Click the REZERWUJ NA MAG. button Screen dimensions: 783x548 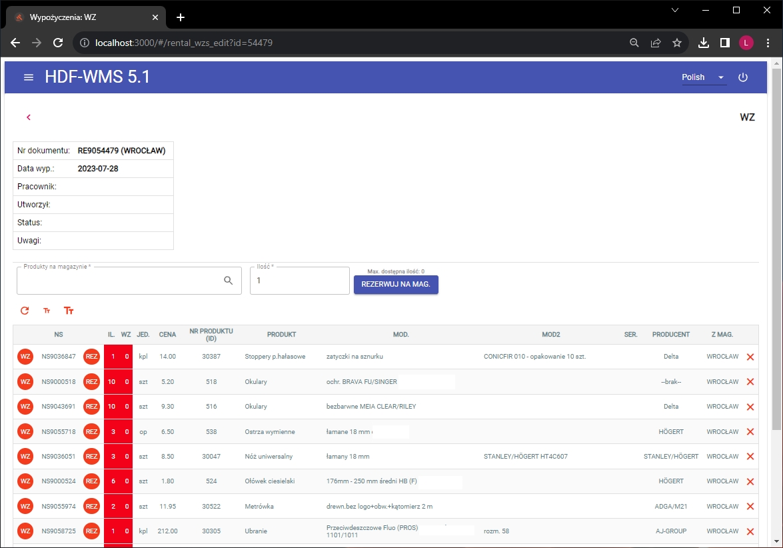click(x=396, y=285)
